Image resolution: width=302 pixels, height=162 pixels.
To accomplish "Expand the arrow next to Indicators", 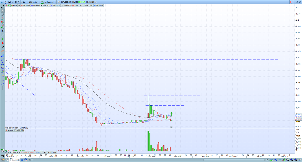I will coord(55,2).
